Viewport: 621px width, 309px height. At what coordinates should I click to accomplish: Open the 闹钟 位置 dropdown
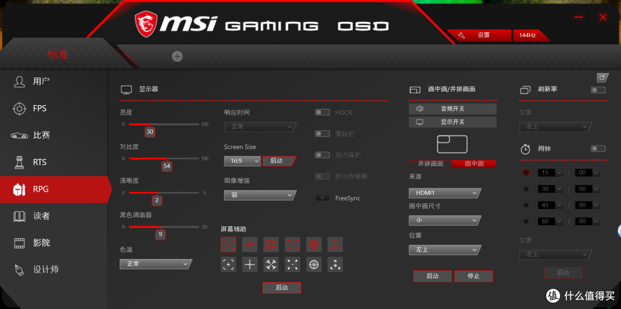coord(555,254)
